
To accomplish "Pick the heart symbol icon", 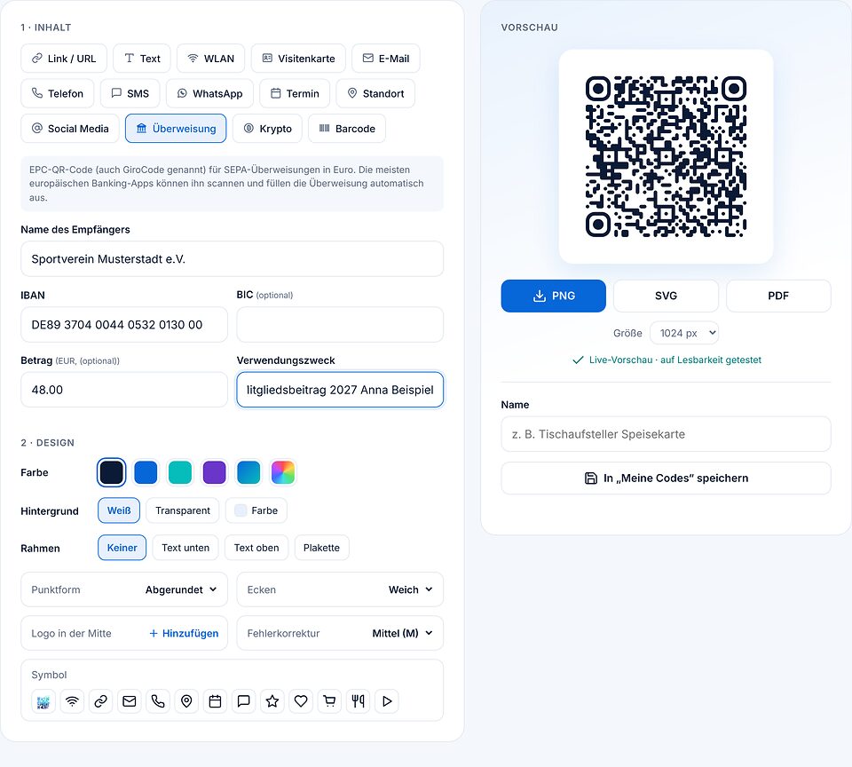I will pos(301,701).
